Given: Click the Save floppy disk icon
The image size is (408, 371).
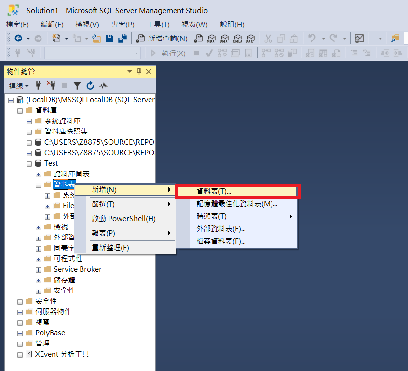Looking at the screenshot, I should point(109,39).
